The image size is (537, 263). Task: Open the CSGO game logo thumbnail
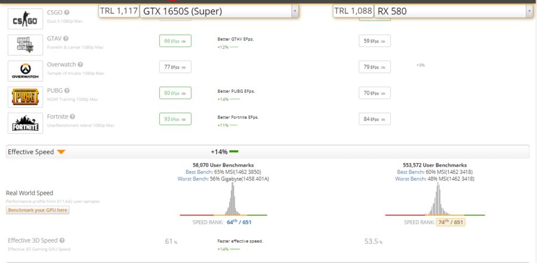coord(25,19)
